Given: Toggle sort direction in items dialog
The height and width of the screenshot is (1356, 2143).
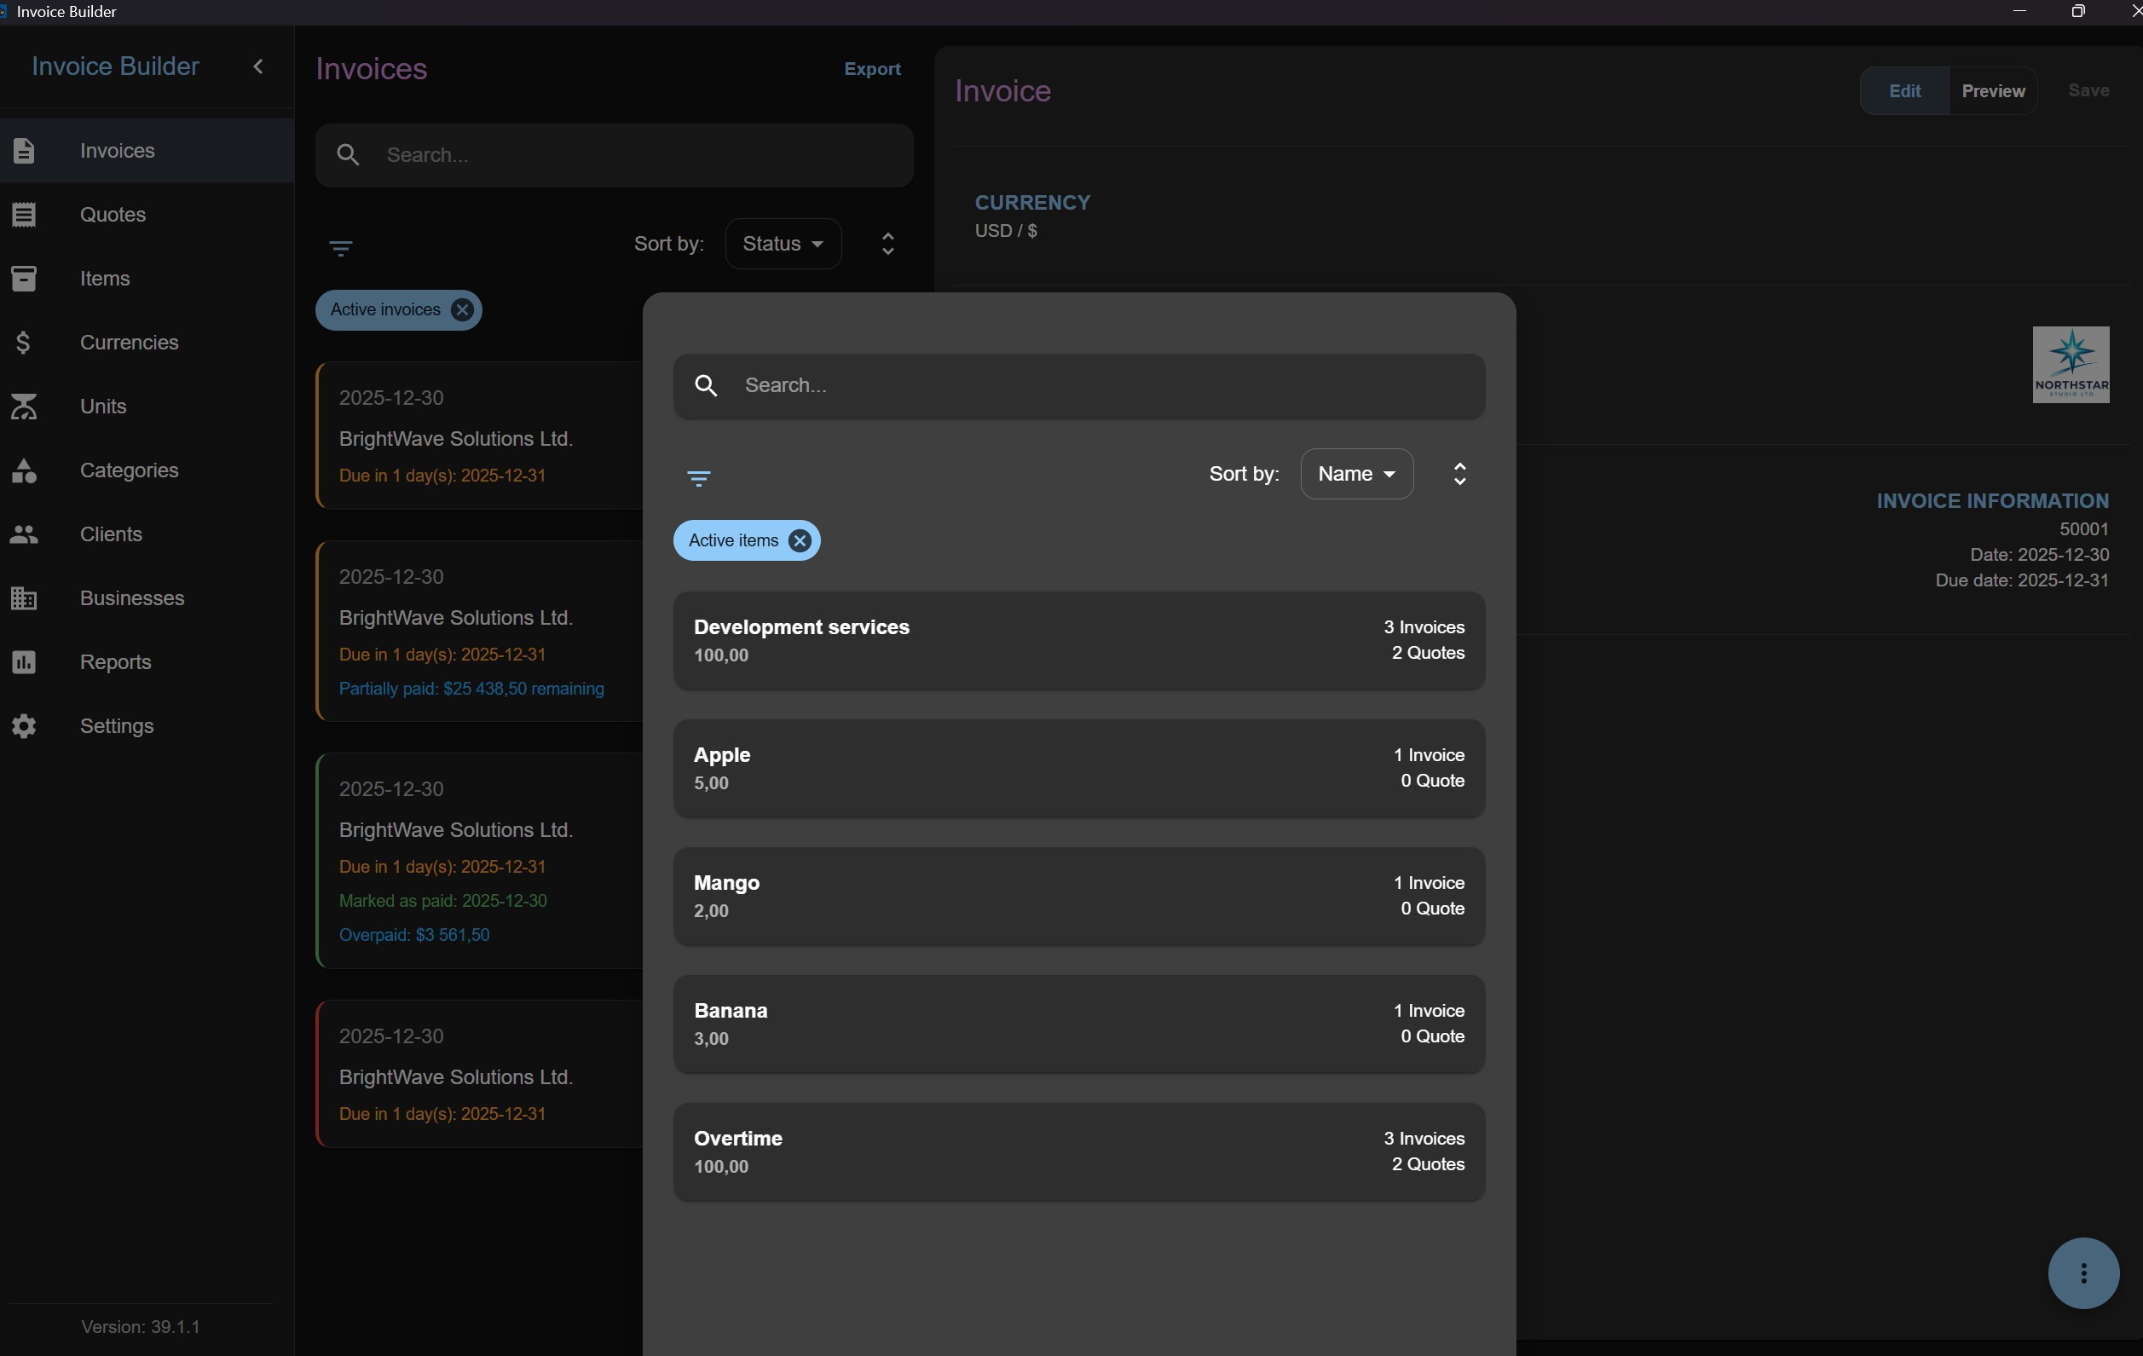Looking at the screenshot, I should pos(1459,474).
